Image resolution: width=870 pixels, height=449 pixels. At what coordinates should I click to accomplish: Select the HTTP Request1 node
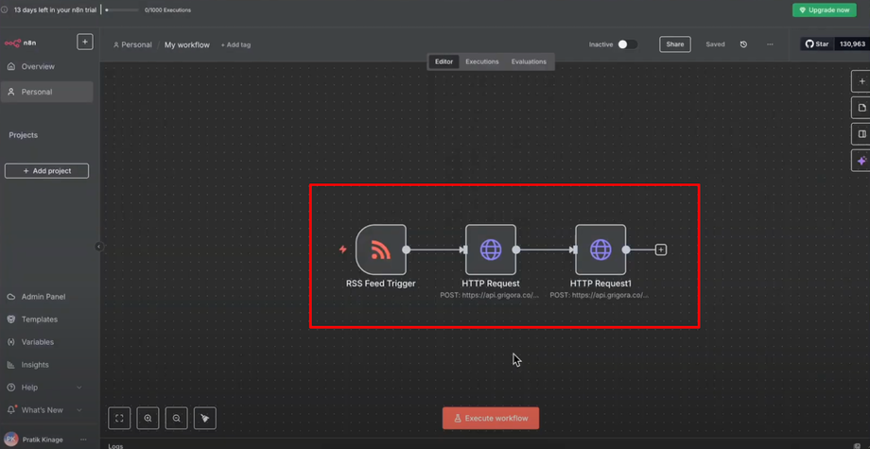click(600, 250)
